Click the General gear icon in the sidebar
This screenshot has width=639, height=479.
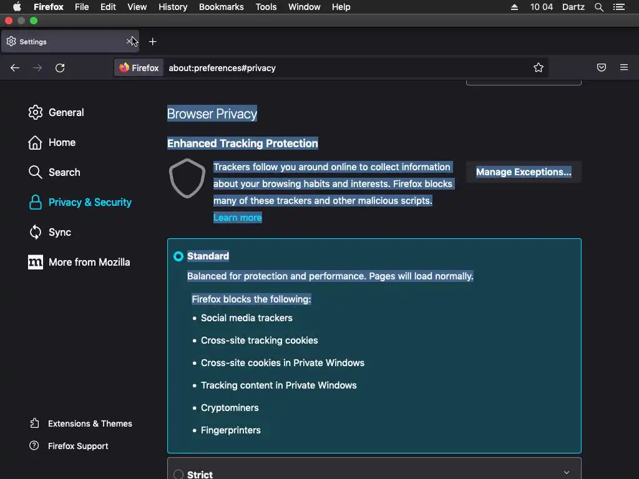(36, 112)
